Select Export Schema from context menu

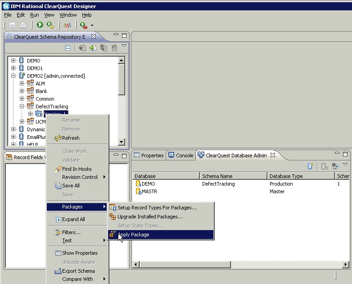click(78, 271)
